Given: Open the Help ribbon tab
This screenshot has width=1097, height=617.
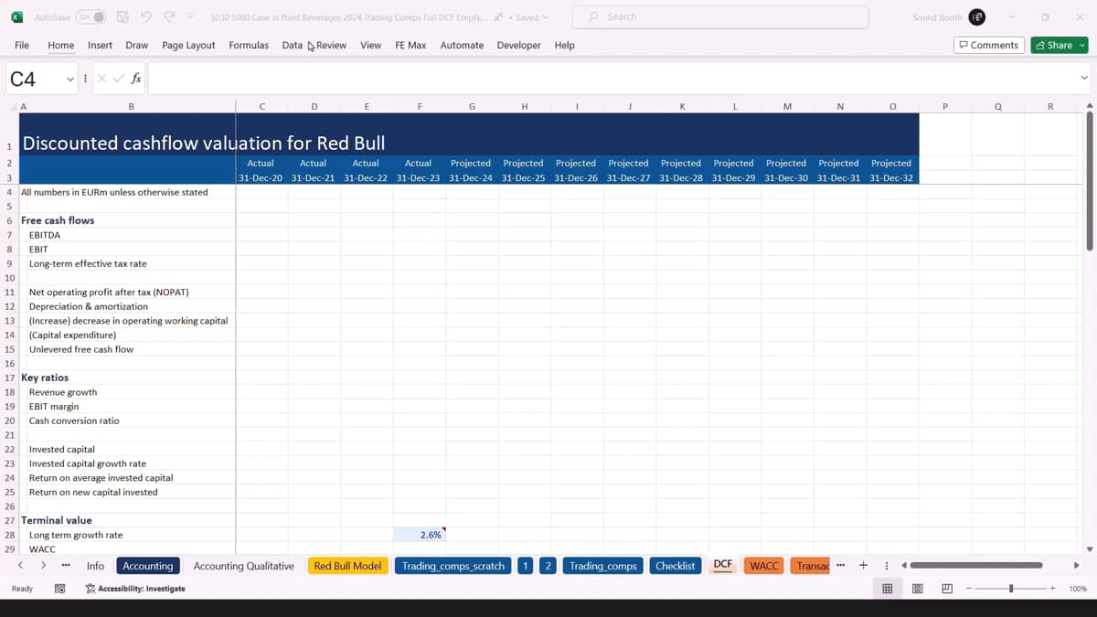Looking at the screenshot, I should (x=564, y=45).
